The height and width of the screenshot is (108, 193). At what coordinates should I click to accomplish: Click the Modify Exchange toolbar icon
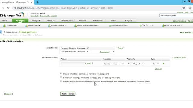point(49,25)
